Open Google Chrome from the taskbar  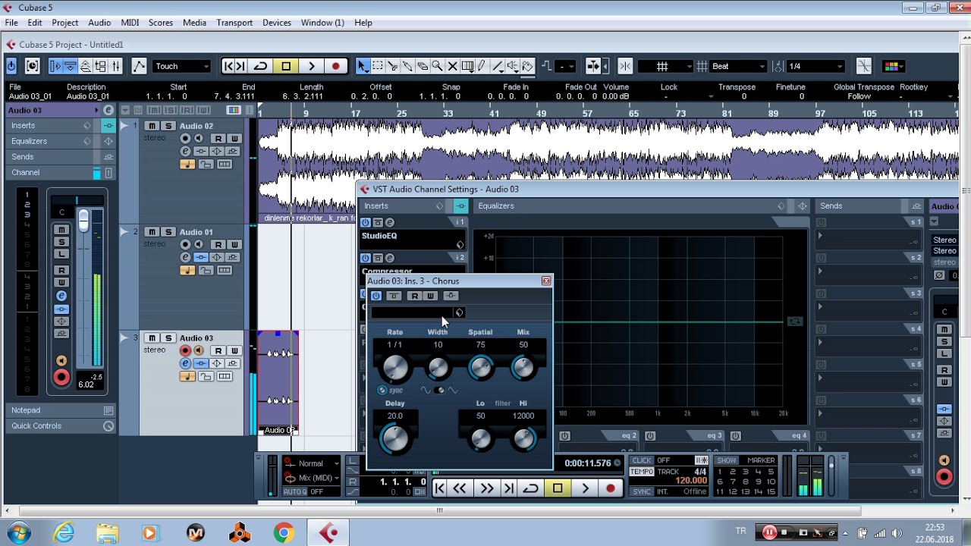click(284, 533)
